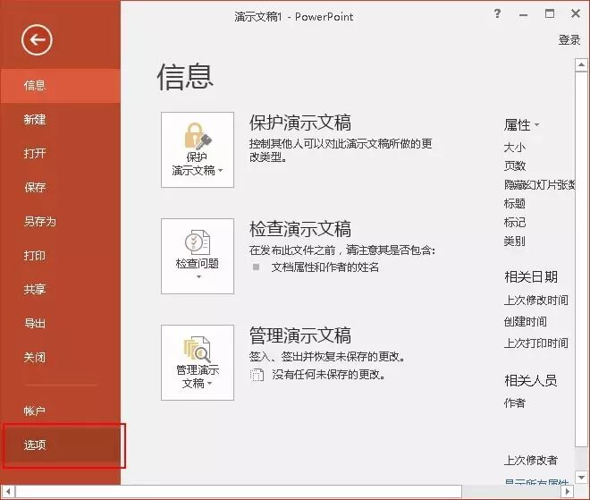590x500 pixels.
Task: Expand 保护演示文稿 dropdown button
Action: pos(198,150)
